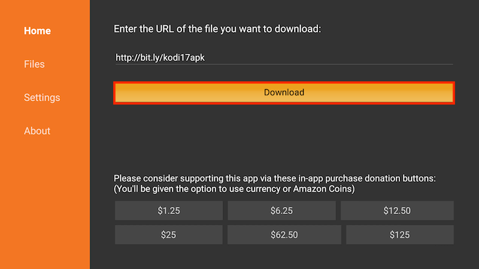View downloaded items under Files
Image resolution: width=479 pixels, height=269 pixels.
click(x=34, y=64)
